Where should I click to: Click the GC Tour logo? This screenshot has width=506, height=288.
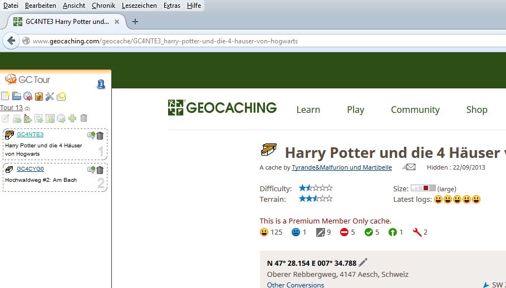(x=27, y=80)
